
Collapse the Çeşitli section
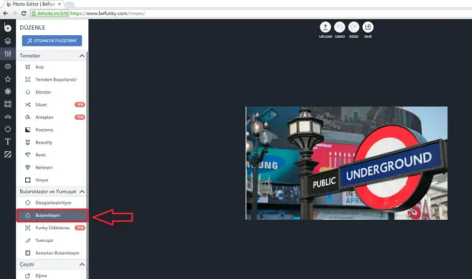tap(82, 265)
